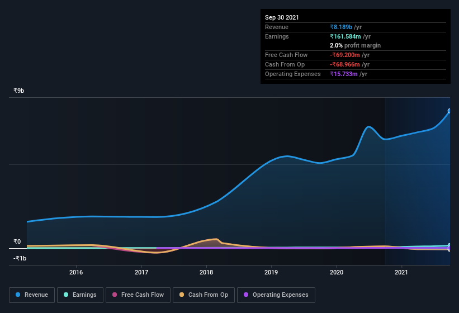
Task: Toggle the Revenue series in legend
Action: [32, 295]
